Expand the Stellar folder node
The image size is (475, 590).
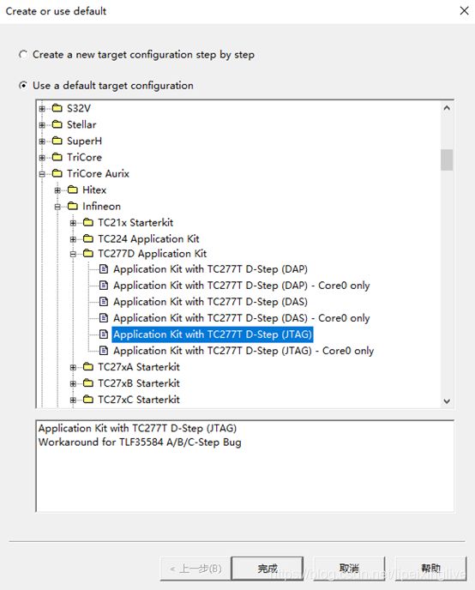tap(42, 125)
